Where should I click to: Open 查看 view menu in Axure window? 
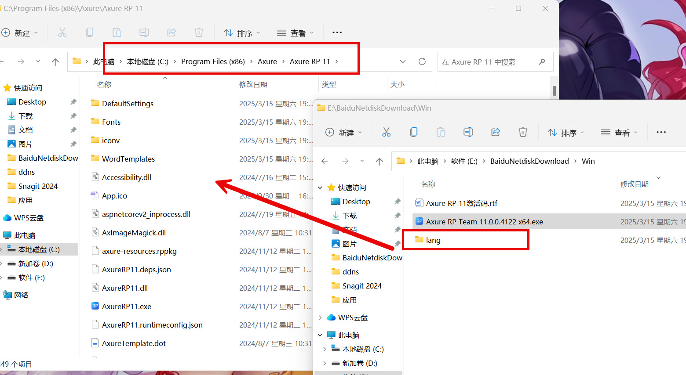click(x=295, y=33)
